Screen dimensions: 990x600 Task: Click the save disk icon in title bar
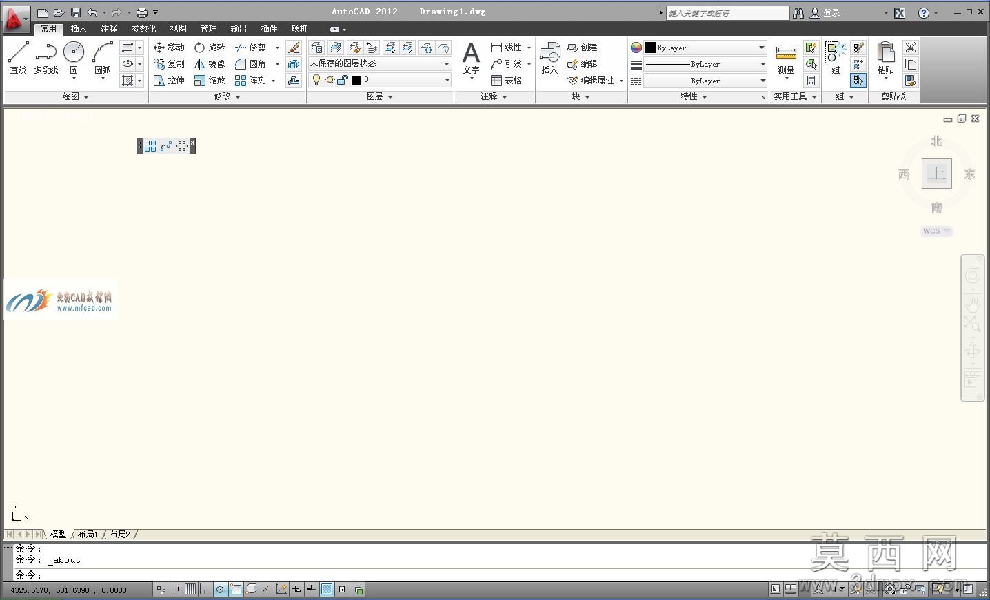point(76,12)
